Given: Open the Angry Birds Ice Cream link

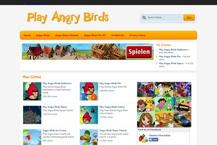Looking at the screenshot, I should pos(54,130).
